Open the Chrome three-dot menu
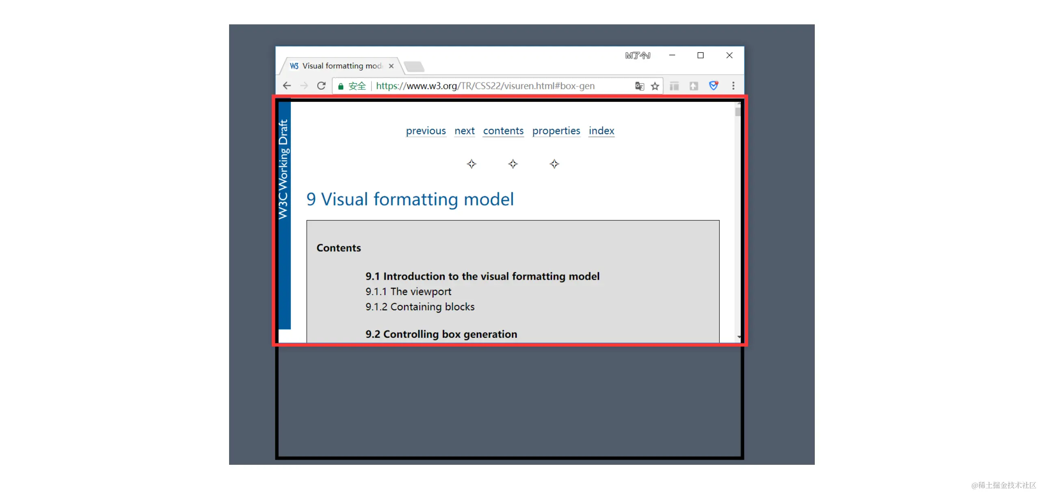The height and width of the screenshot is (492, 1039). [733, 86]
